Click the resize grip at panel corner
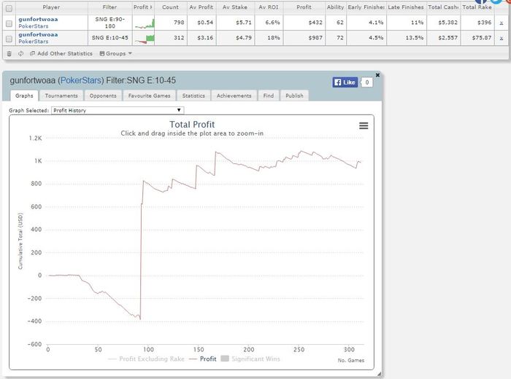This screenshot has width=511, height=379. point(379,375)
